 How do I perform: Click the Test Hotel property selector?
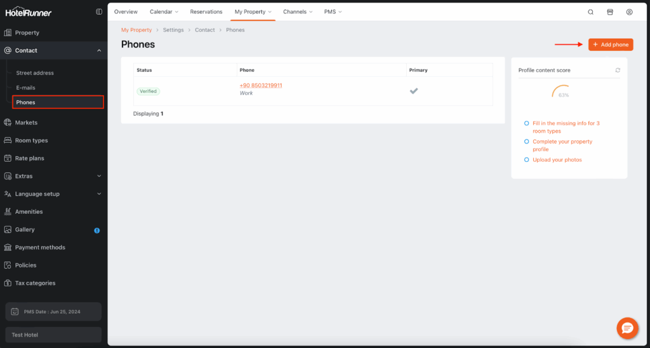[x=53, y=335]
